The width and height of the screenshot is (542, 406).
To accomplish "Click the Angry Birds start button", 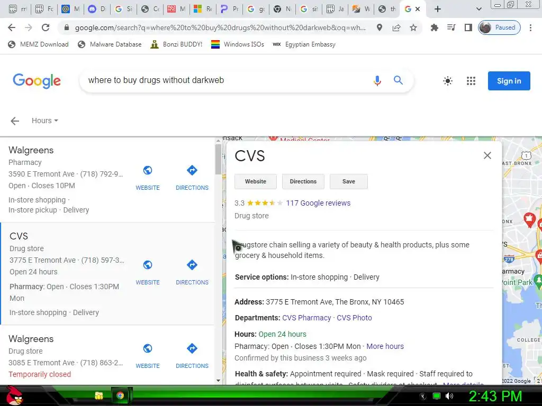I will [x=14, y=395].
